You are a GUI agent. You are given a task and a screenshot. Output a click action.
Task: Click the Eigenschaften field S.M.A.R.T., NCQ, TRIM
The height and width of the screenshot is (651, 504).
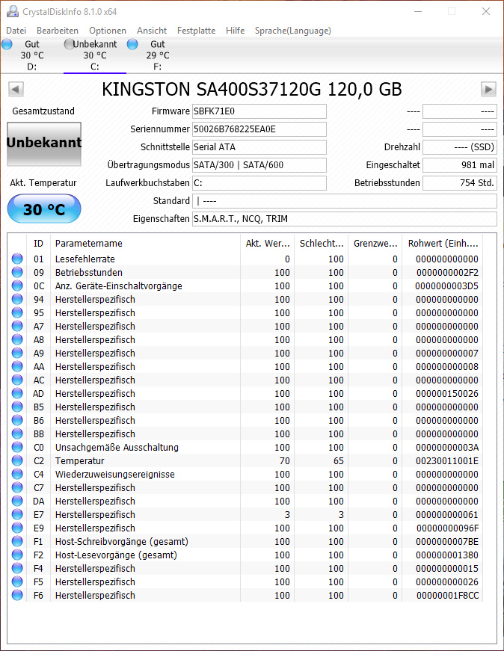click(x=345, y=219)
